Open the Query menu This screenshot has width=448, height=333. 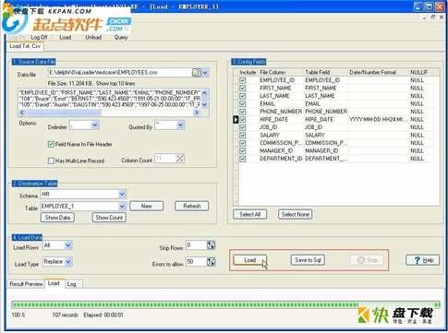pos(121,37)
